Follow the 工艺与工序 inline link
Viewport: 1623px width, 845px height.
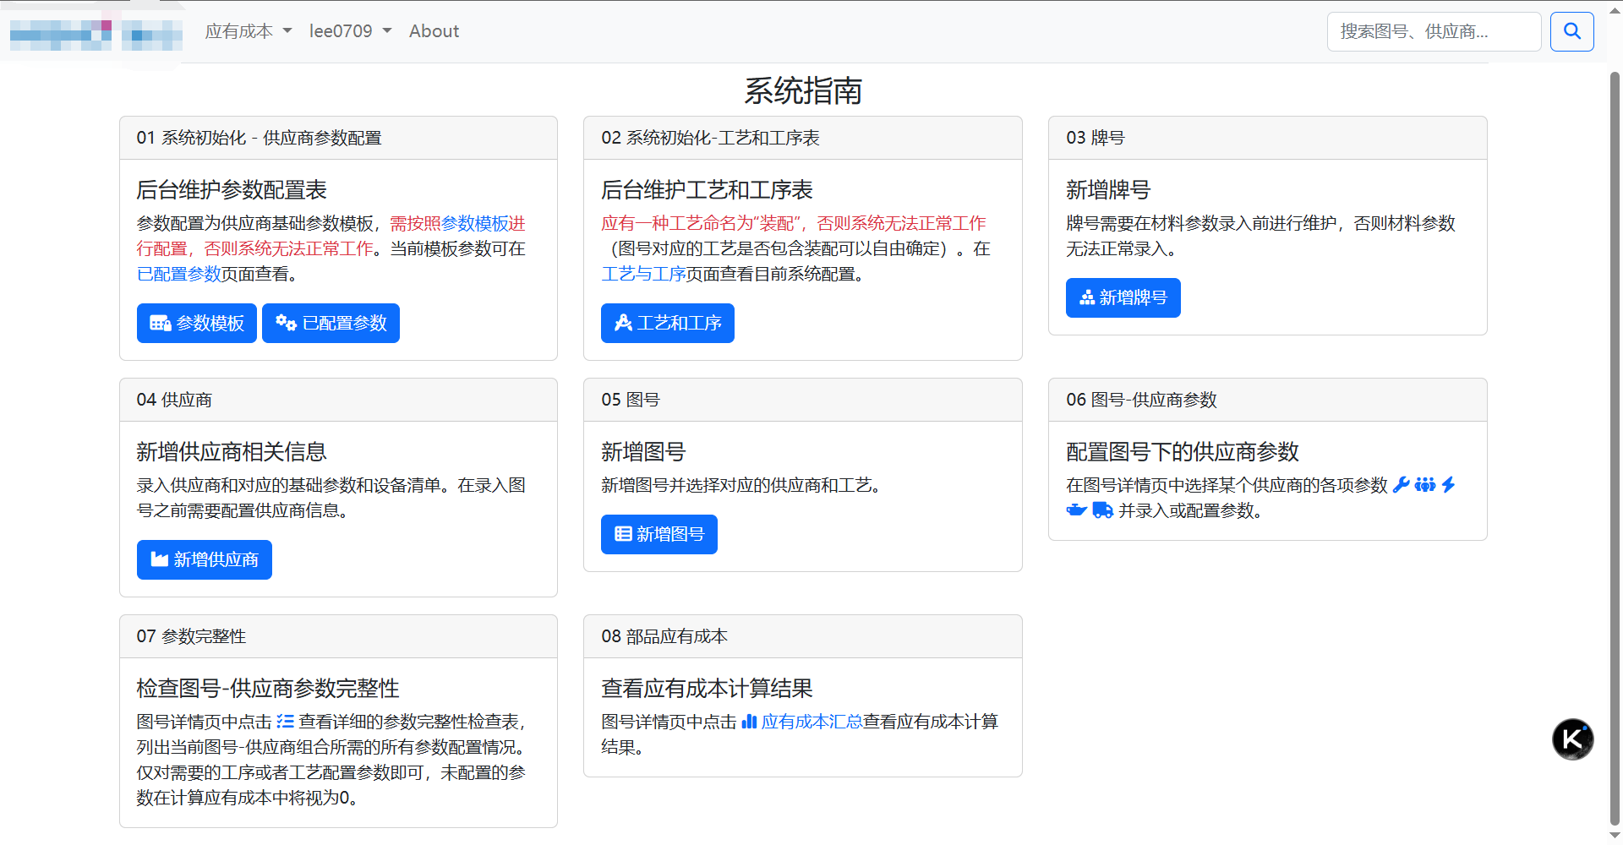[x=643, y=274]
